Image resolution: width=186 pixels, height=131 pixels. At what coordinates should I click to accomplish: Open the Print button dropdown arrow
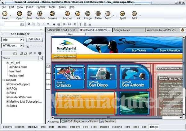point(140,15)
